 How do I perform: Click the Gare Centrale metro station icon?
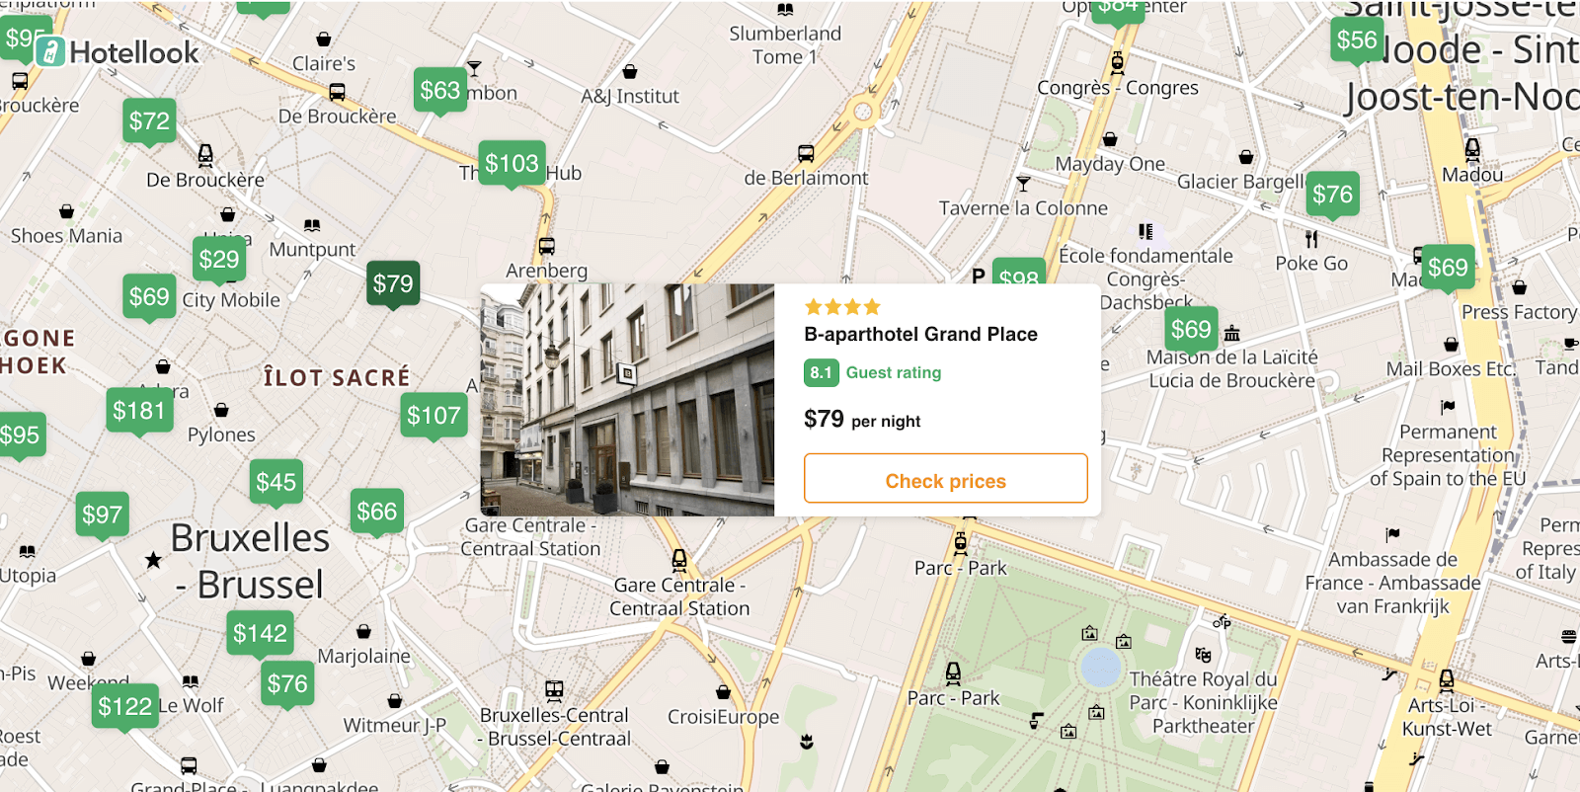679,560
